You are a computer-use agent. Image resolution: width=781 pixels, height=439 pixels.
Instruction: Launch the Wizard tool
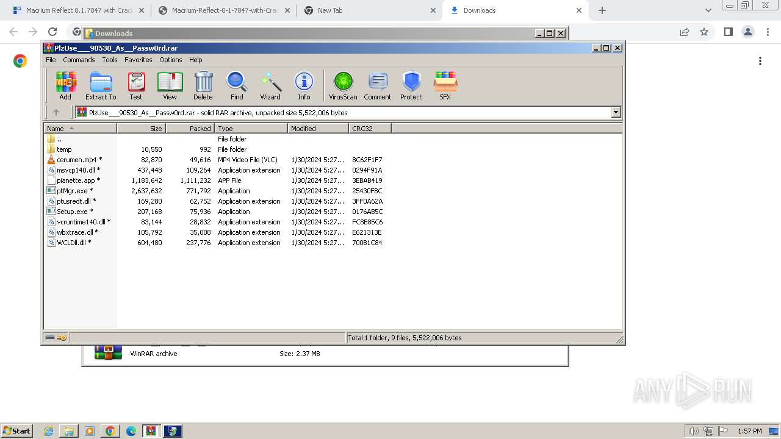tap(270, 85)
